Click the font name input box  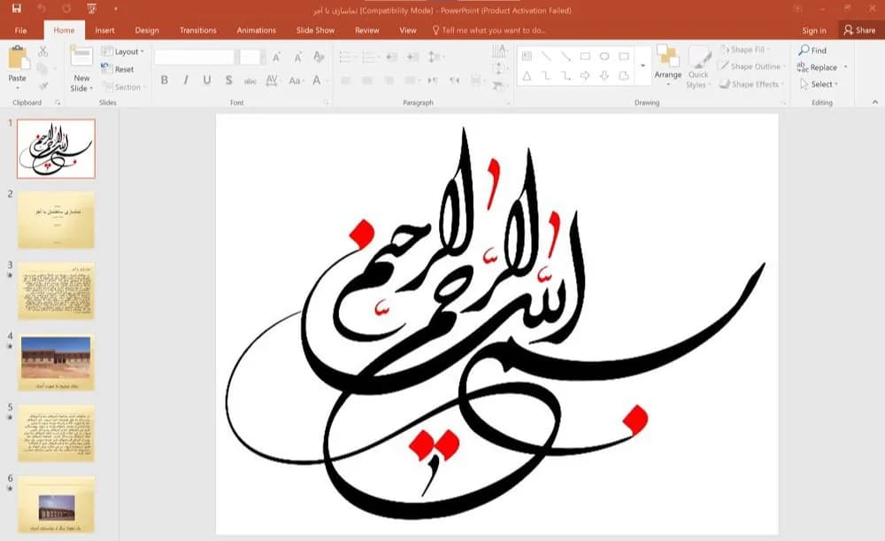[194, 57]
